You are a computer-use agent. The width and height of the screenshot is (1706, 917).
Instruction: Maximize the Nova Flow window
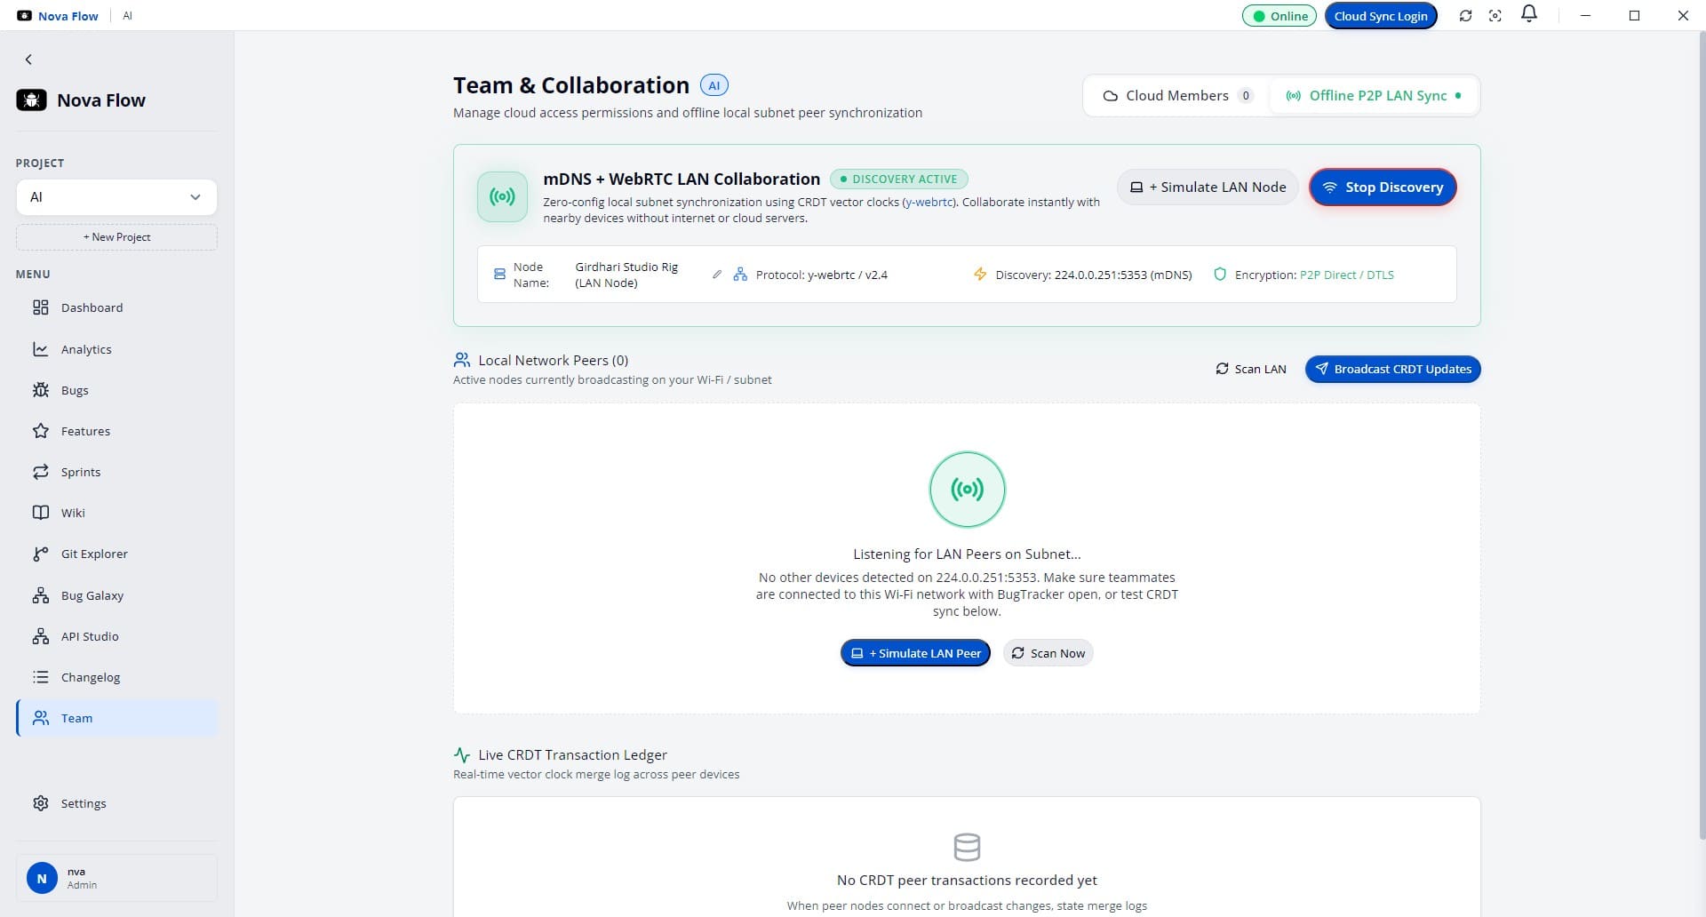click(x=1634, y=16)
